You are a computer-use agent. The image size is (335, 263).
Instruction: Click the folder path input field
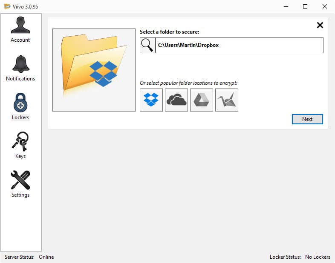239,46
